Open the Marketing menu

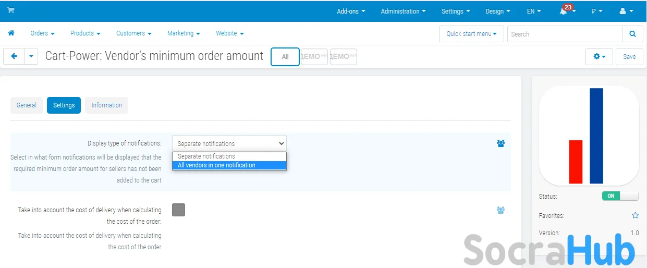coord(184,33)
